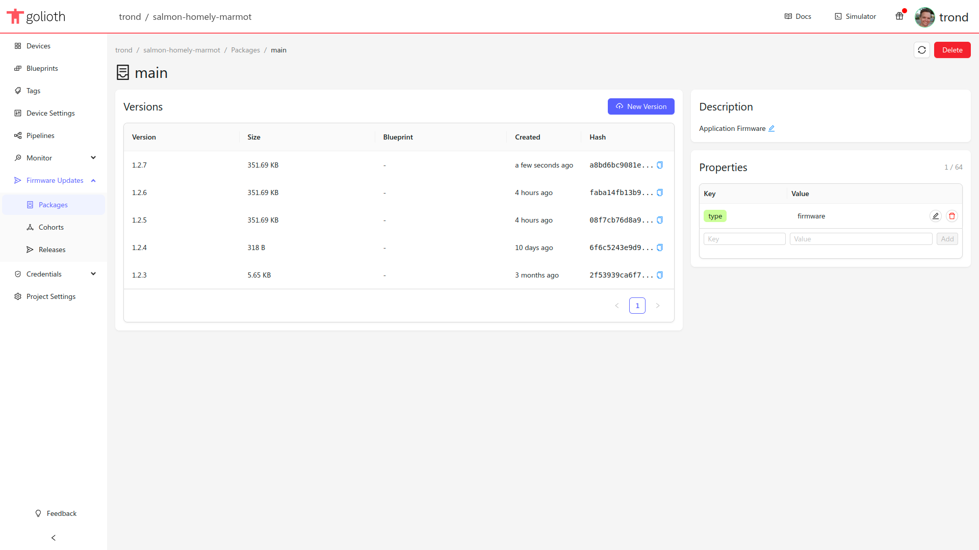
Task: Focus the property Key input field
Action: (x=744, y=239)
